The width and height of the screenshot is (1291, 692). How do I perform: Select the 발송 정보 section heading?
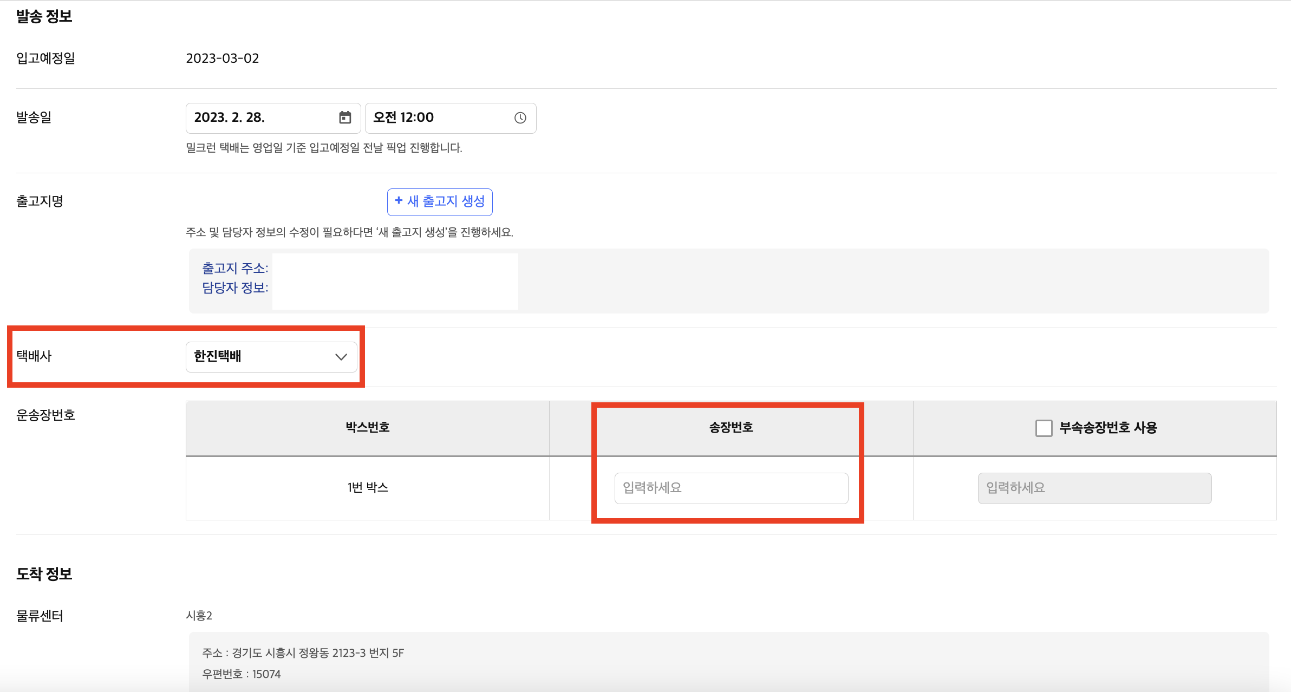pyautogui.click(x=44, y=16)
